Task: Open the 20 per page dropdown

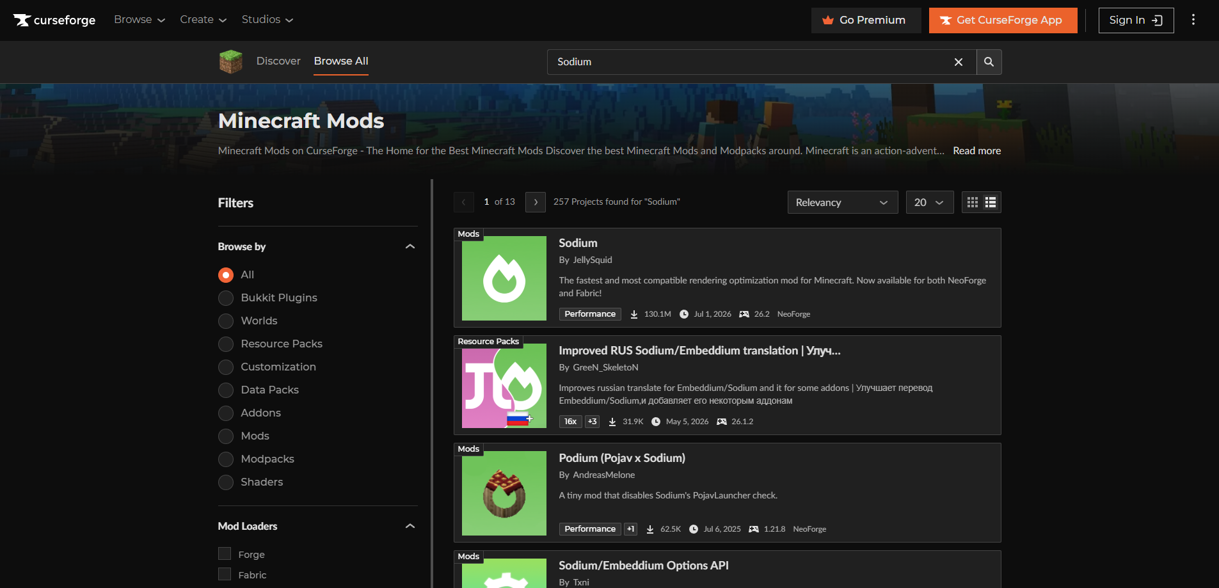Action: [930, 202]
